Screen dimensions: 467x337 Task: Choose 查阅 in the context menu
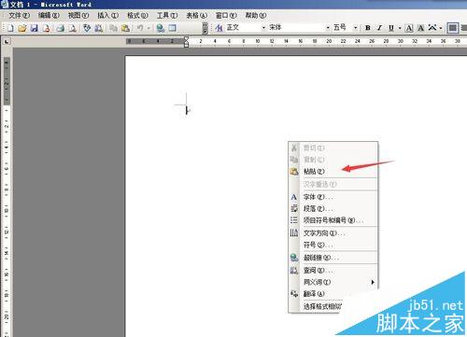click(333, 271)
